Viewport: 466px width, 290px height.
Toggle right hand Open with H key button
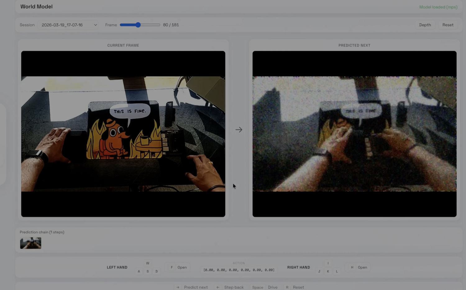(x=358, y=267)
